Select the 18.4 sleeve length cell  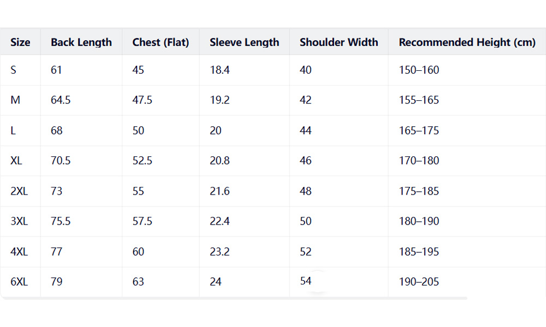pyautogui.click(x=219, y=70)
